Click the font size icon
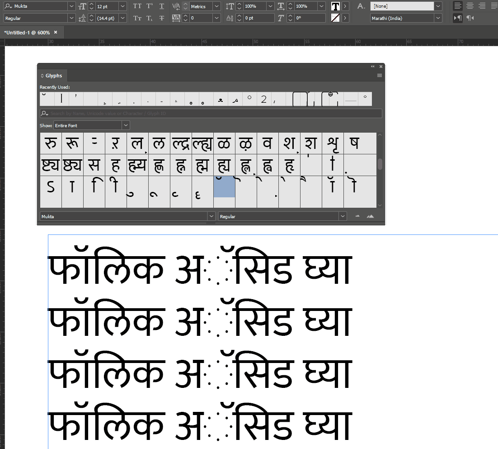Screen dimensions: 498x449 tap(82, 6)
